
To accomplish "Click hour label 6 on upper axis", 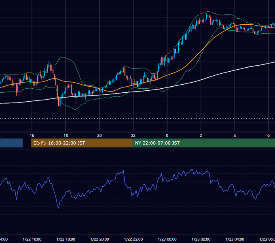I will 269,136.
